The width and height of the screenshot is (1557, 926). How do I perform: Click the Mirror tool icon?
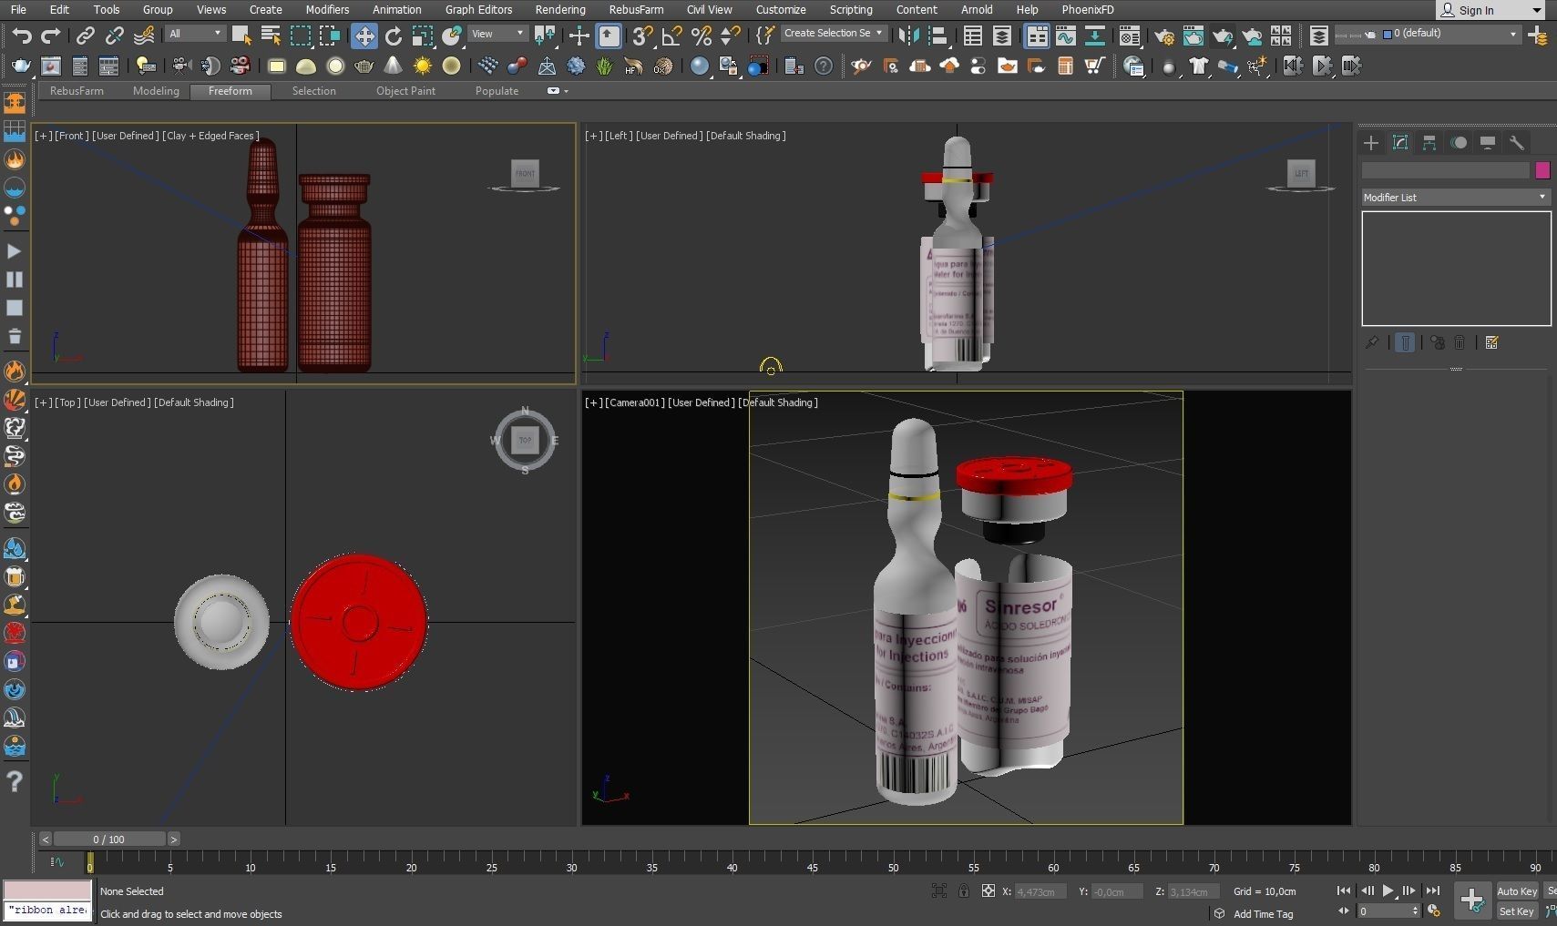coord(908,36)
